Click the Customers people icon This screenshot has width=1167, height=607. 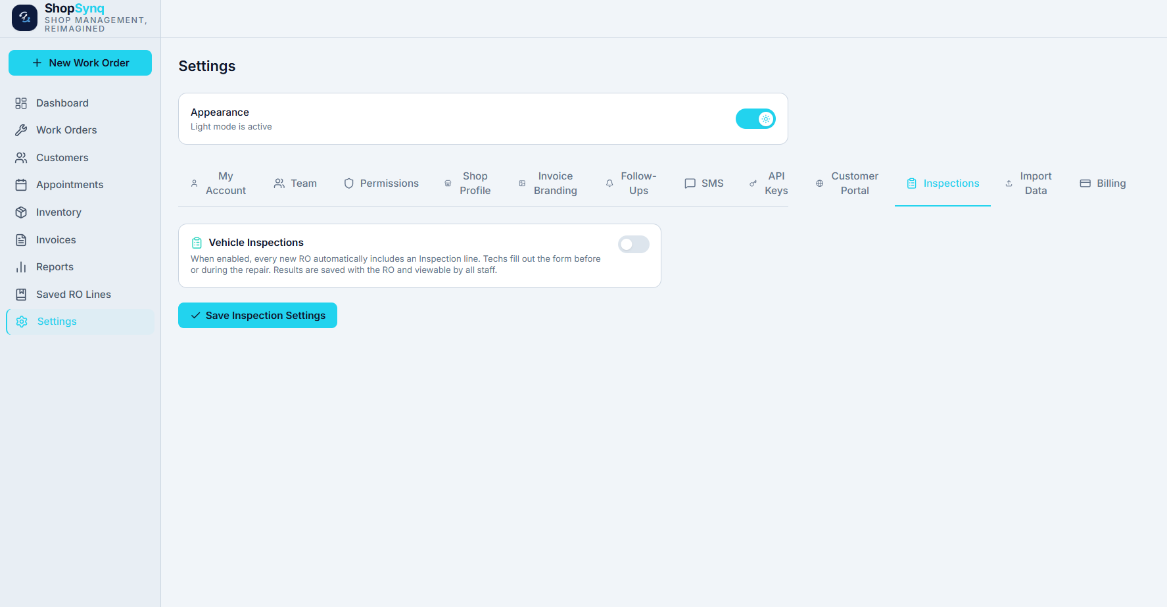(x=21, y=158)
